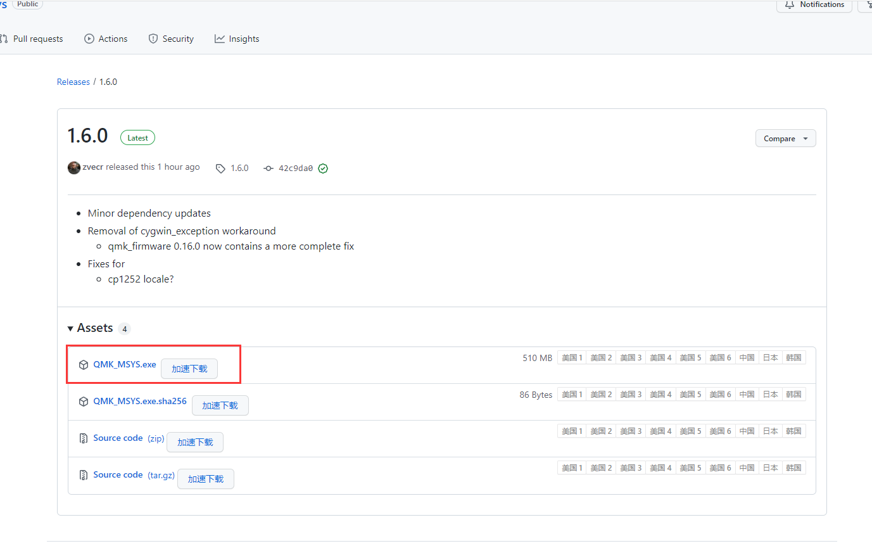Click 加速下载 button for QMK_MSYS.exe.sha256
Image resolution: width=872 pixels, height=553 pixels.
220,405
